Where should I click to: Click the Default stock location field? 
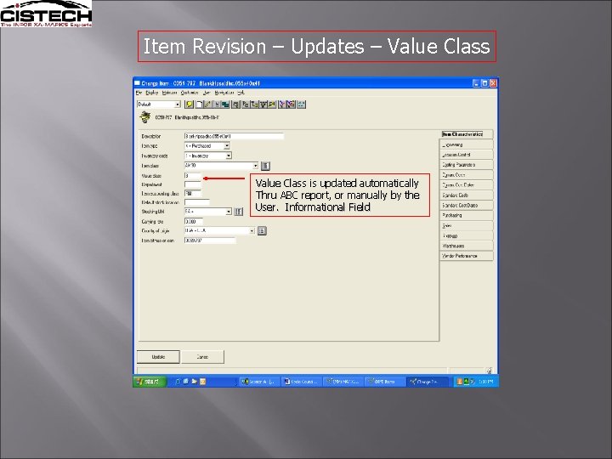click(x=196, y=202)
